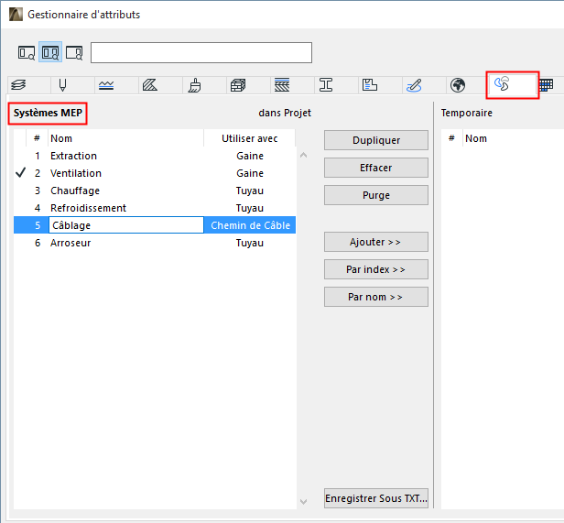Screen dimensions: 564x523
Task: Switch to the Composites tab
Action: pyautogui.click(x=282, y=85)
